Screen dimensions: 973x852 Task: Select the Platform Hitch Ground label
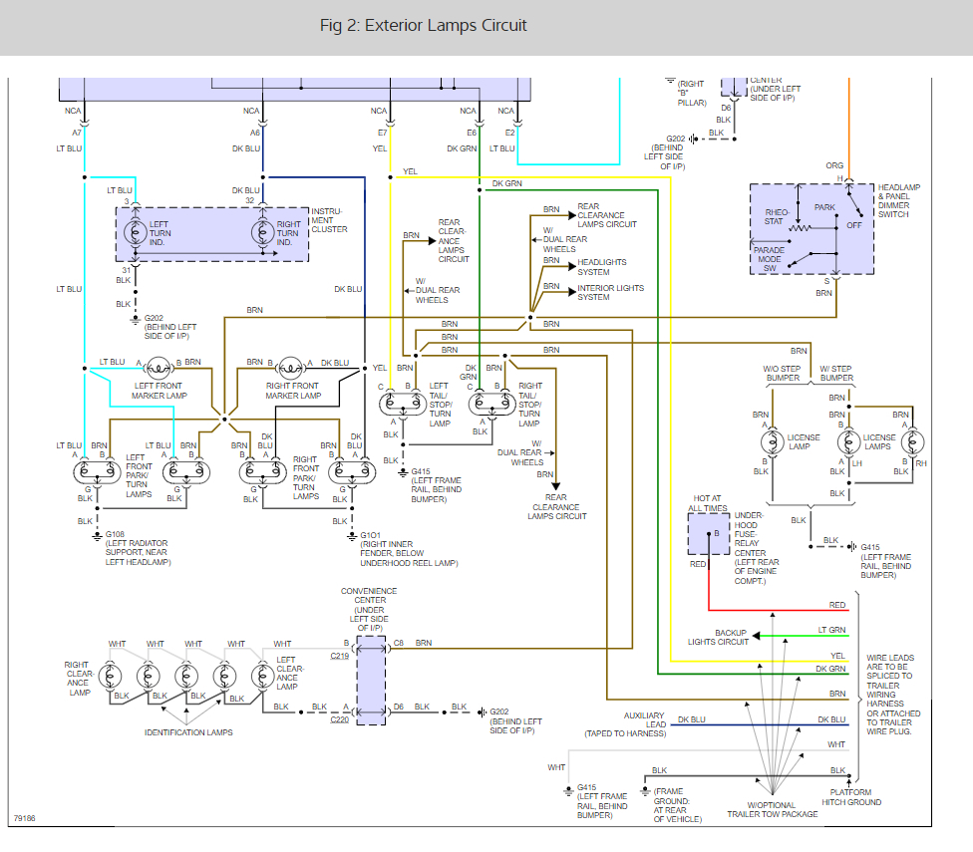click(850, 797)
